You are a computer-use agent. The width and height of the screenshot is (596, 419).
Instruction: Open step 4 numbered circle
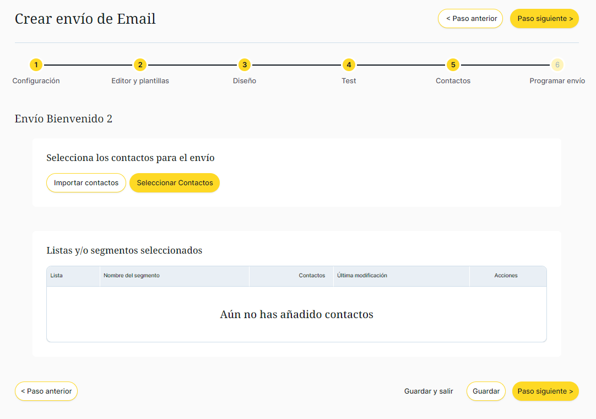tap(349, 65)
